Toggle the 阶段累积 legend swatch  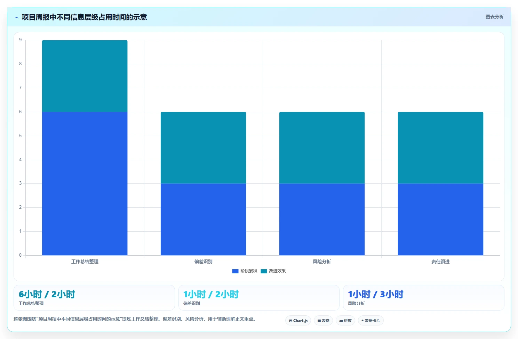pos(235,271)
